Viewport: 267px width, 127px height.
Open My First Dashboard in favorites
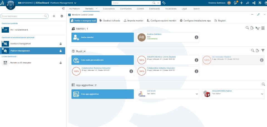point(33,30)
